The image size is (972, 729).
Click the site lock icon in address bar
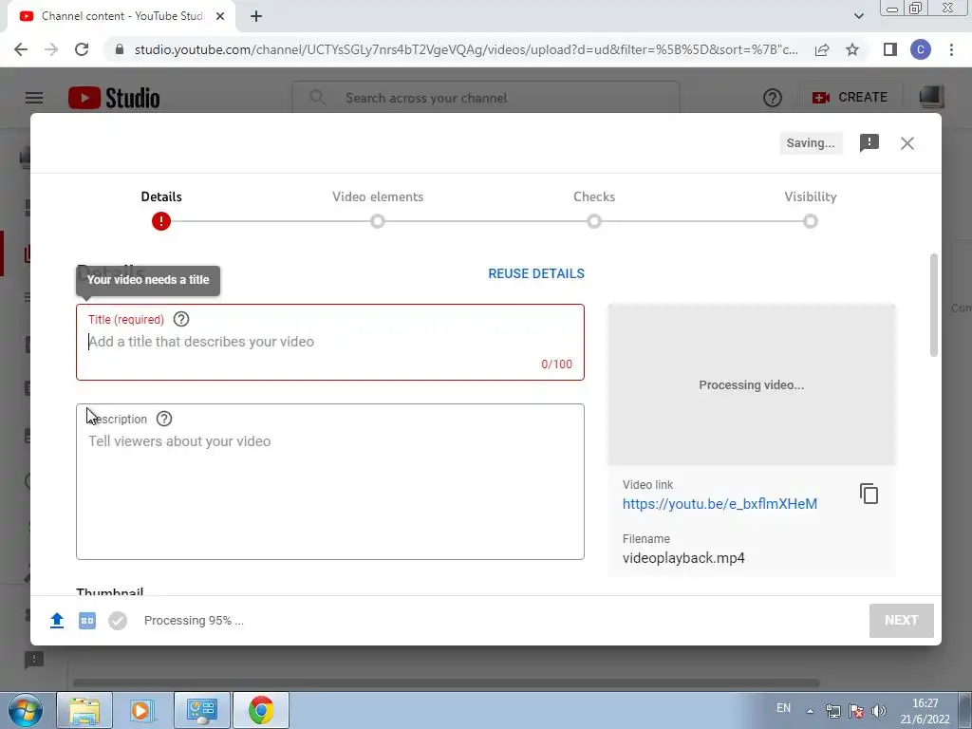(120, 49)
